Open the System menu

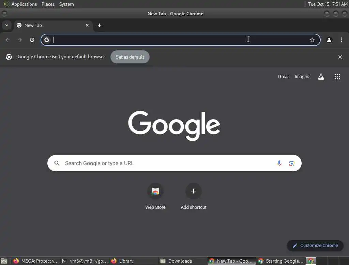tap(66, 4)
